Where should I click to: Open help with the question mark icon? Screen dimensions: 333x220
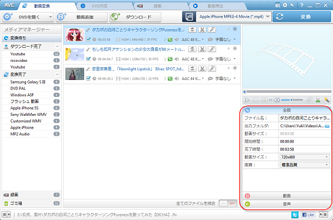coord(302,5)
